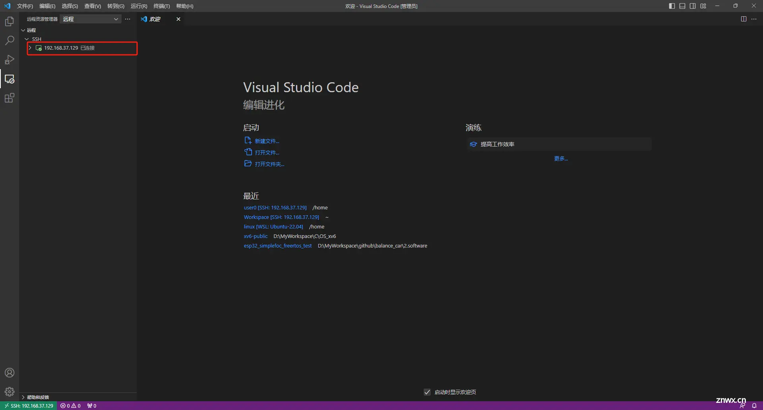Open errors and warnings status indicator

coord(70,406)
